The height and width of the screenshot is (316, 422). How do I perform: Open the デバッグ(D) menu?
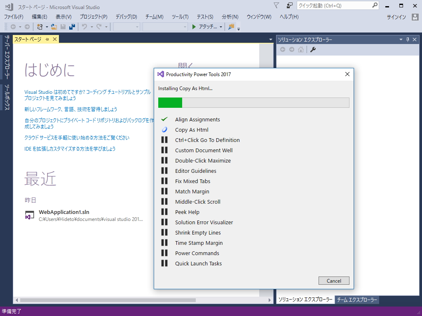[x=126, y=17]
